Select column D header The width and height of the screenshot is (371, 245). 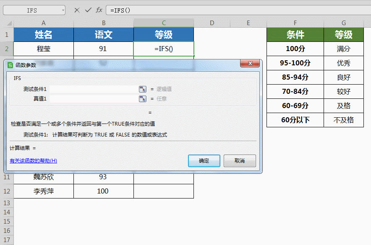(212, 23)
